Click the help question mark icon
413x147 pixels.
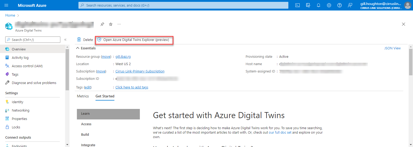[x=340, y=5]
